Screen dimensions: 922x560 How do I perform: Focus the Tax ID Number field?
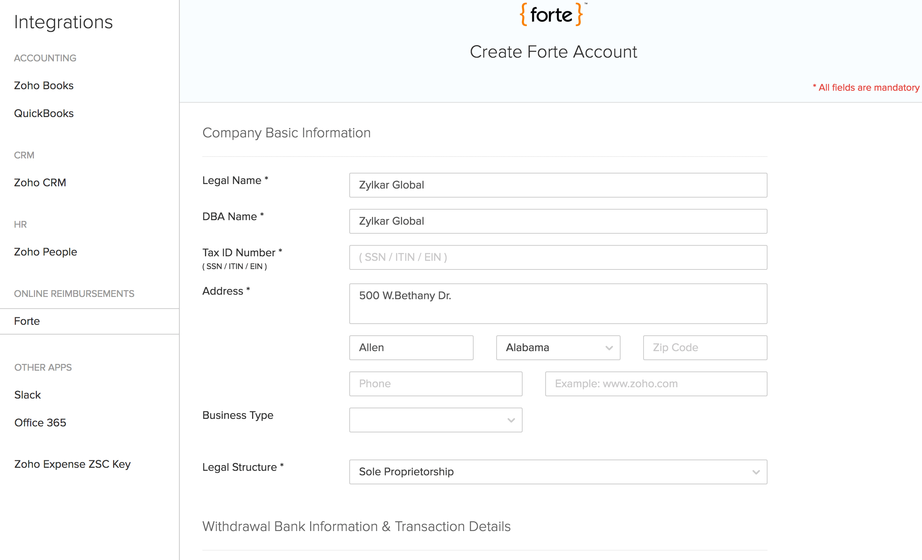[558, 257]
